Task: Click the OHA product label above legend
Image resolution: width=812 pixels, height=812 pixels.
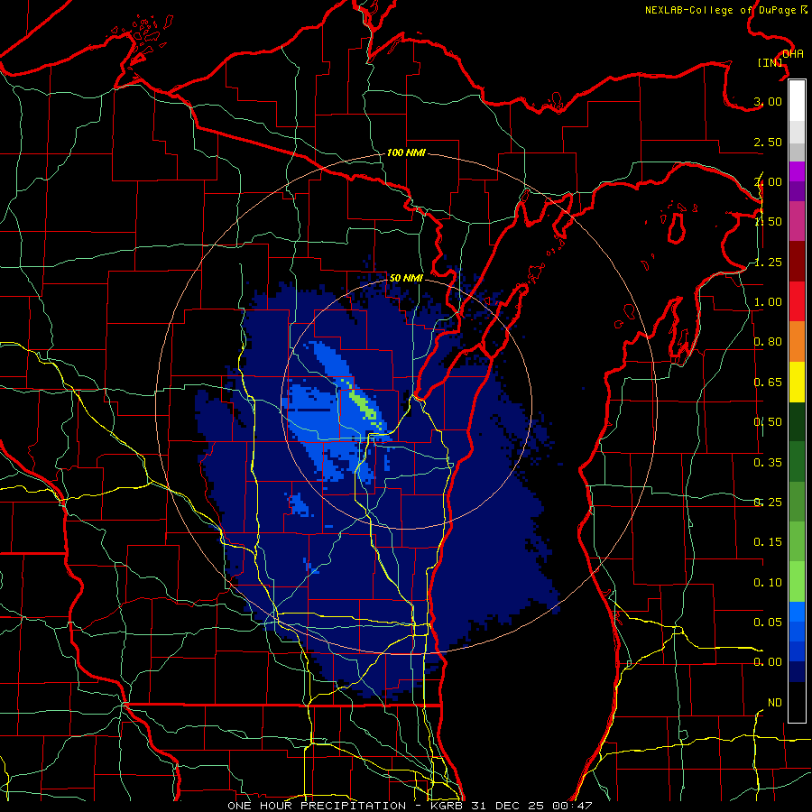Action: pyautogui.click(x=793, y=54)
